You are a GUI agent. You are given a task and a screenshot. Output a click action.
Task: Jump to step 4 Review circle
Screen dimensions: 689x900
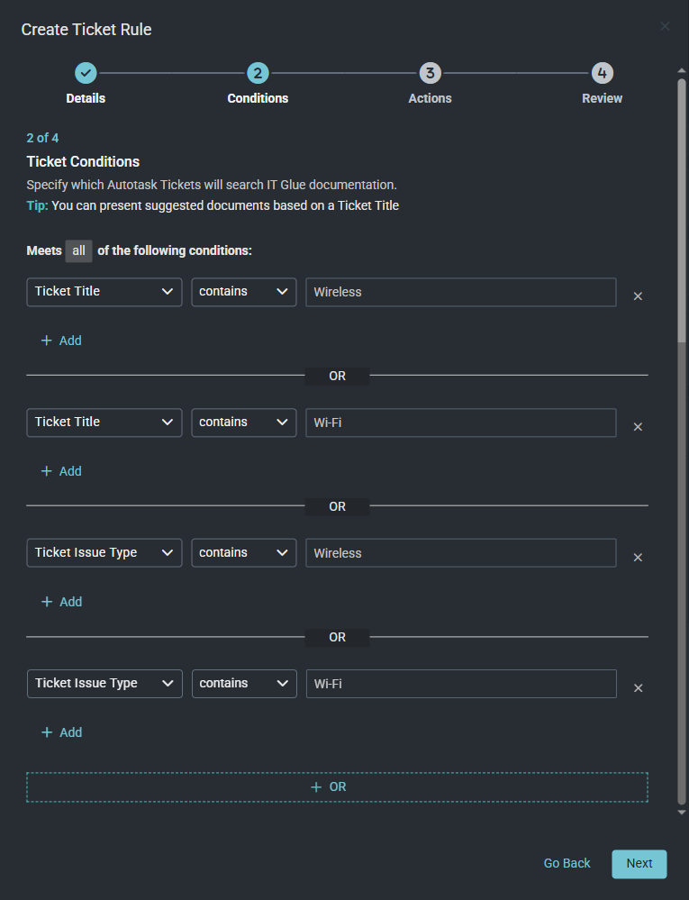tap(602, 74)
